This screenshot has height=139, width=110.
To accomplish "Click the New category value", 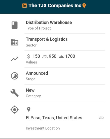I will (30, 90).
